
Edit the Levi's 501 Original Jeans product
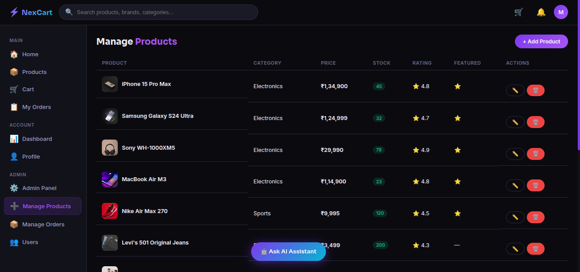pyautogui.click(x=515, y=249)
